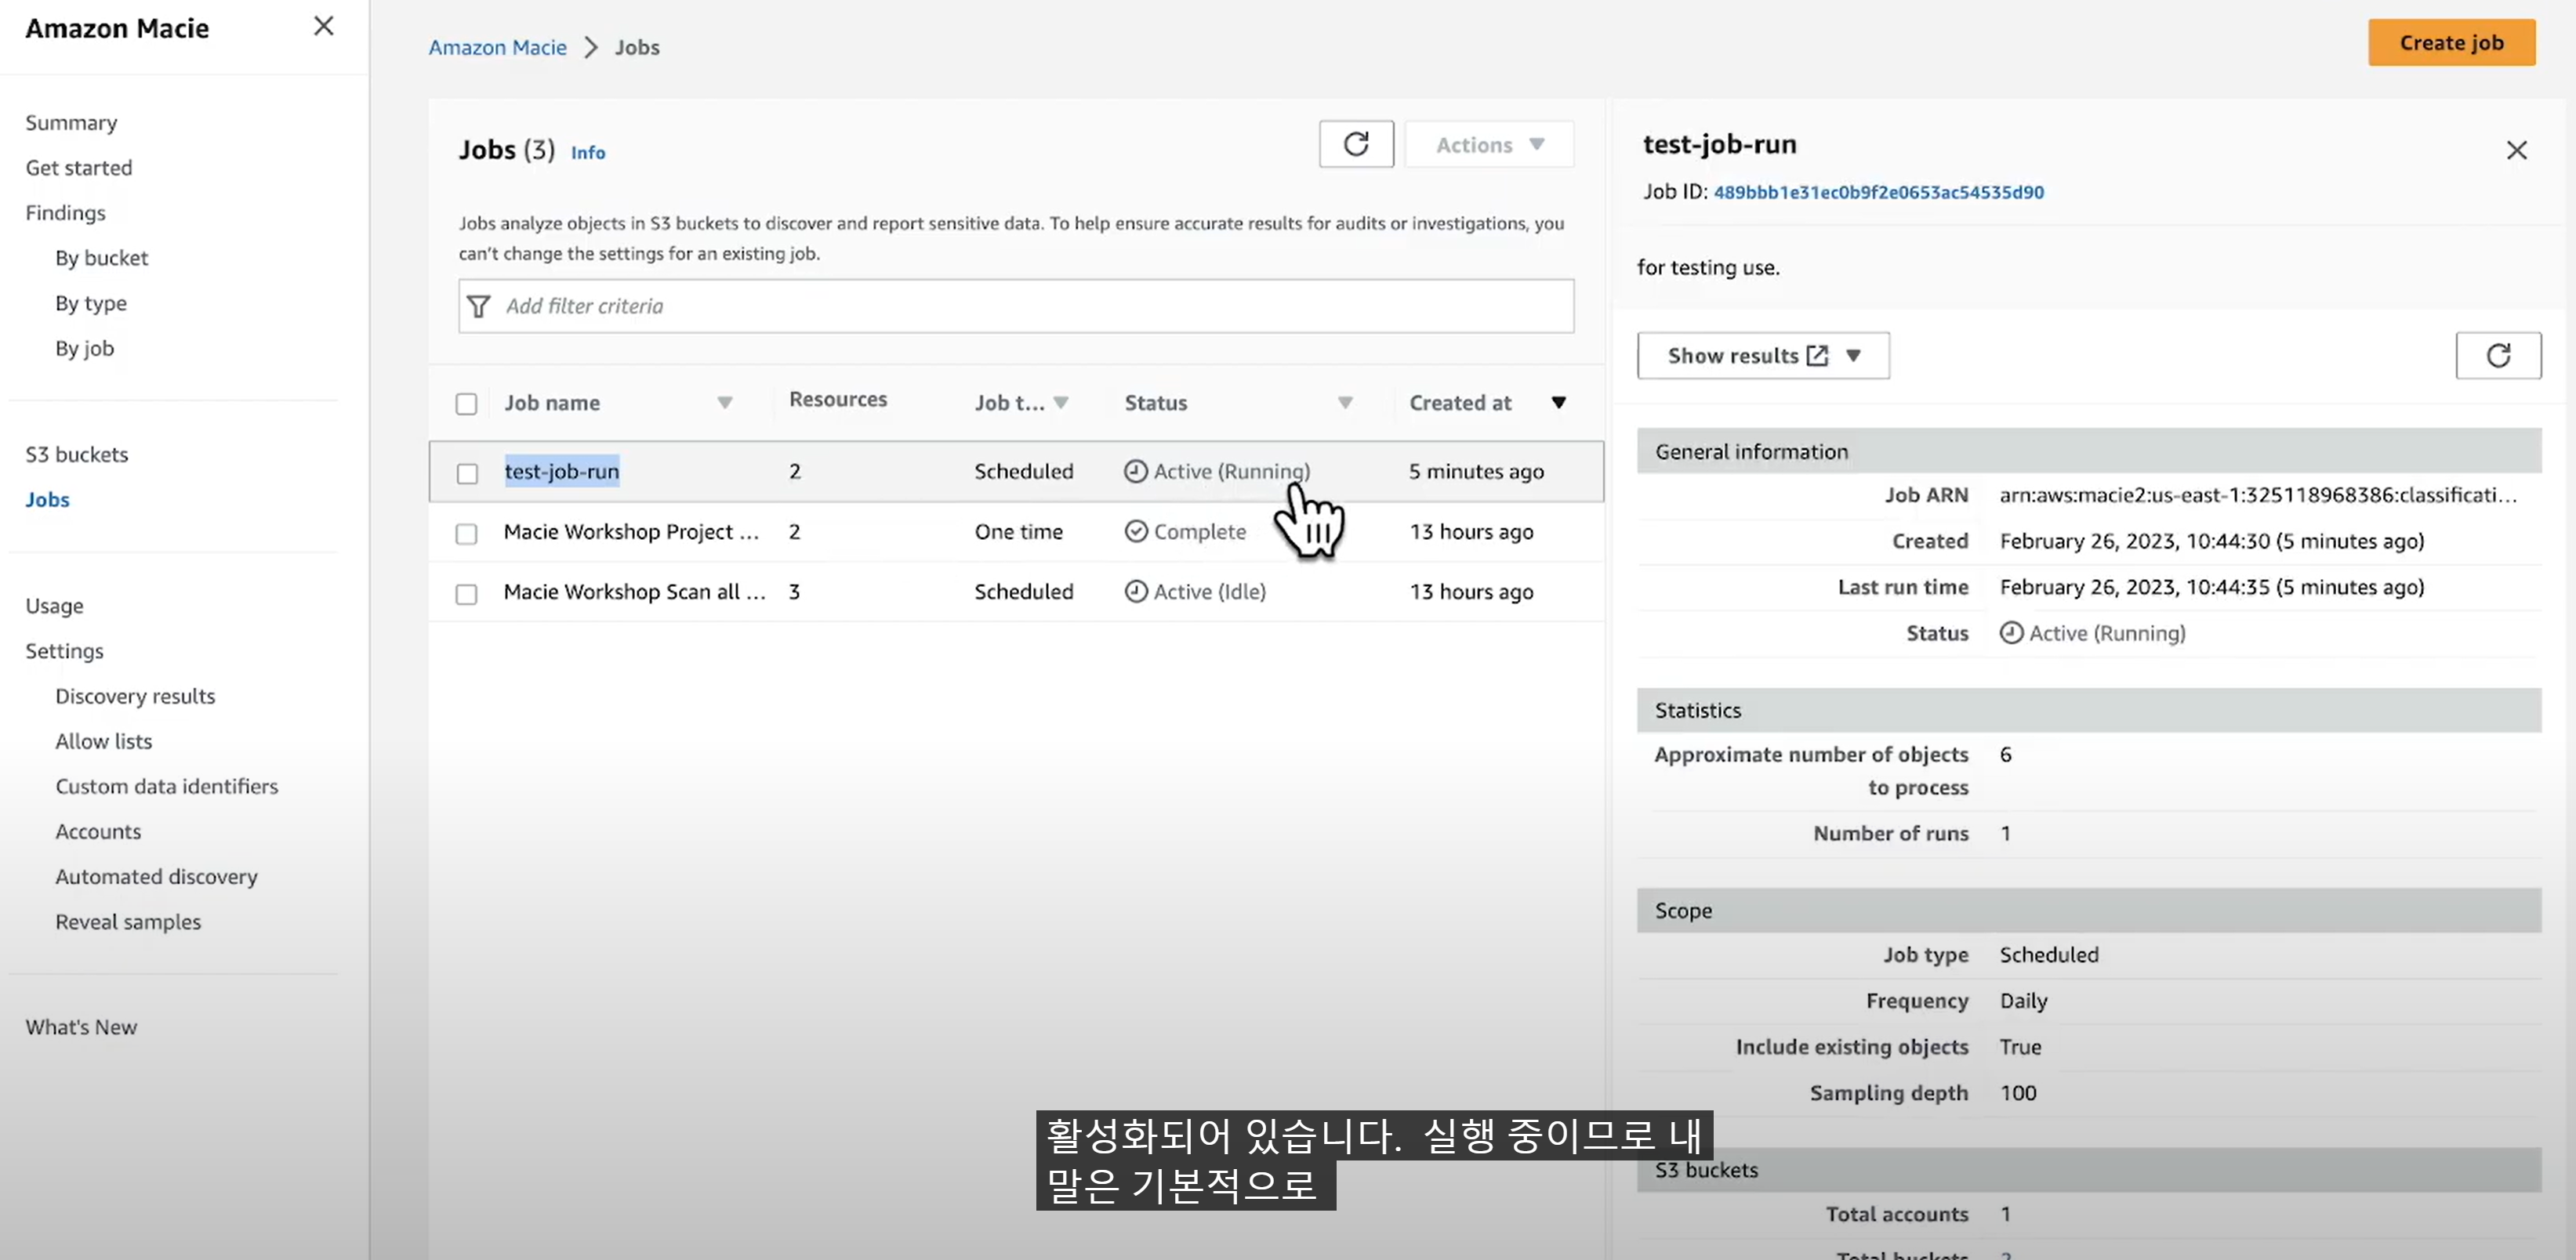Toggle the select-all jobs checkbox
2576x1260 pixels.
[x=467, y=404]
